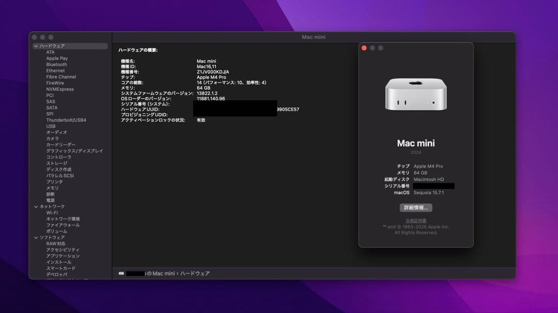
Task: Select Wi-Fi under ネットワーク
Action: (x=51, y=212)
